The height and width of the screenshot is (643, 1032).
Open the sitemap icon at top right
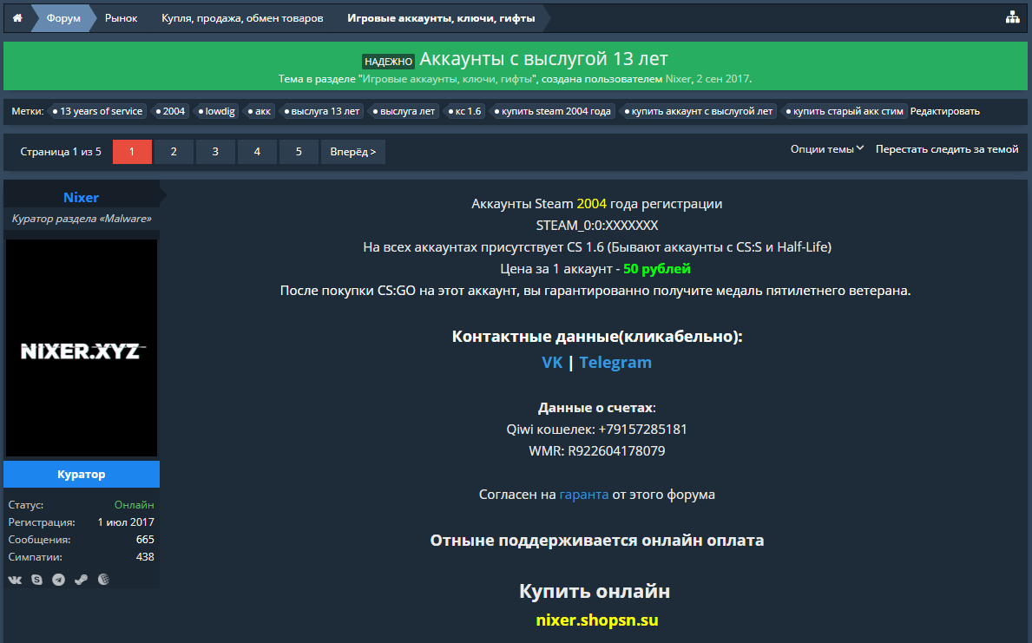[x=1012, y=18]
